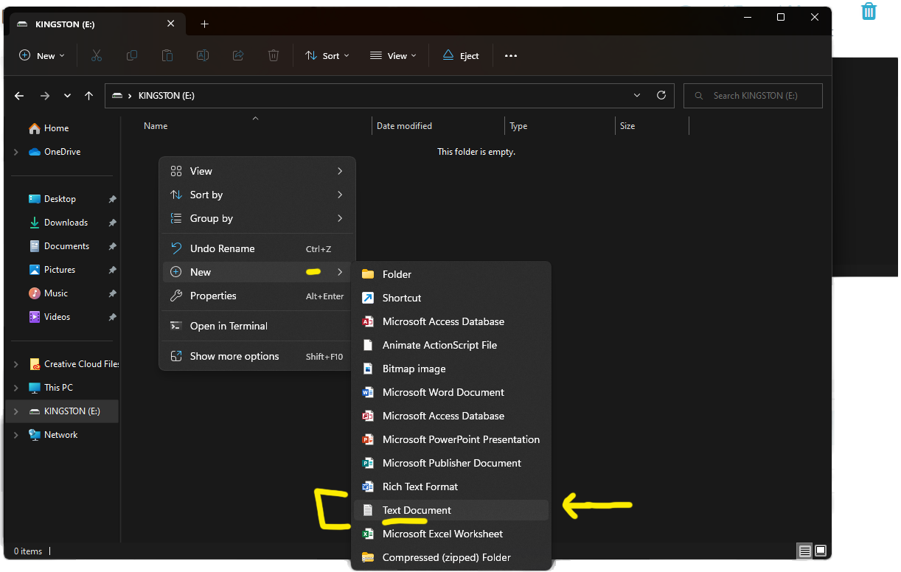Select the KINGSTON (E:) window tab
The height and width of the screenshot is (572, 901).
click(97, 24)
